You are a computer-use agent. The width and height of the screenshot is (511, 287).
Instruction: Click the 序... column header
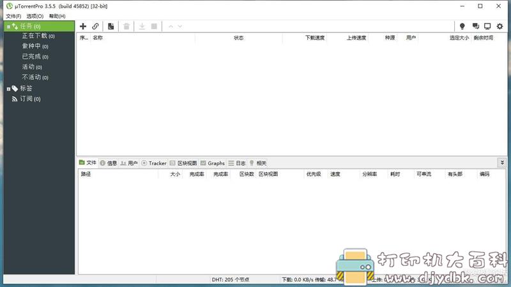point(84,38)
